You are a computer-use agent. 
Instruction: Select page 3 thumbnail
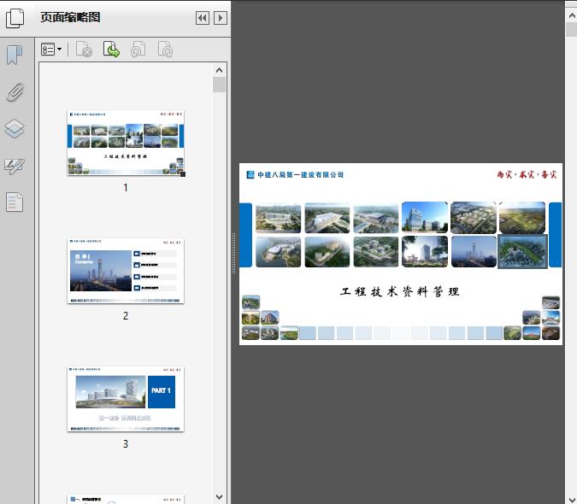click(x=126, y=399)
